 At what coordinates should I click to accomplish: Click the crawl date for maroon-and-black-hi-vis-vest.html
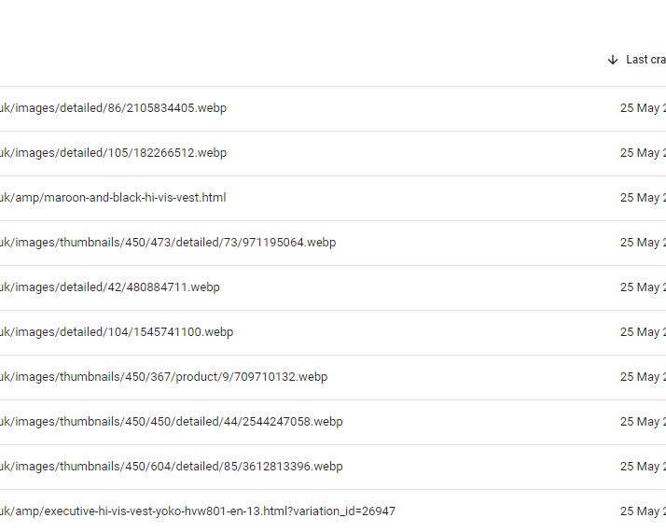click(643, 198)
